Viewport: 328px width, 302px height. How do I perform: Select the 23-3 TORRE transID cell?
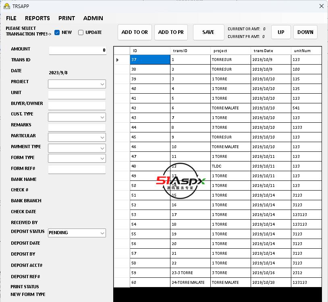(190, 273)
